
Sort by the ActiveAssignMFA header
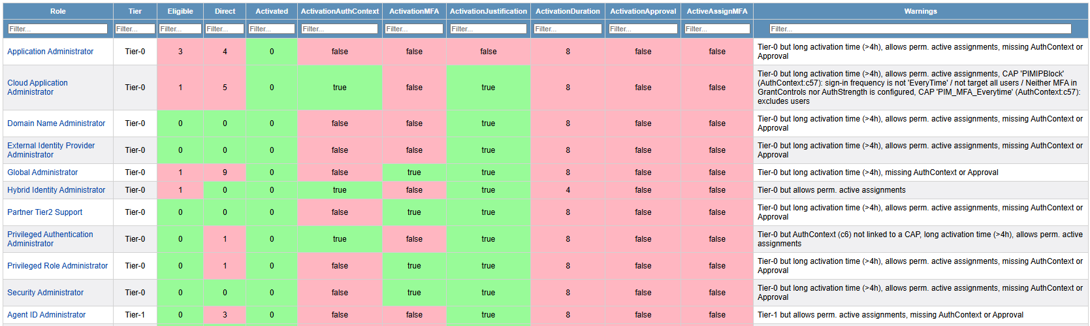(x=716, y=11)
